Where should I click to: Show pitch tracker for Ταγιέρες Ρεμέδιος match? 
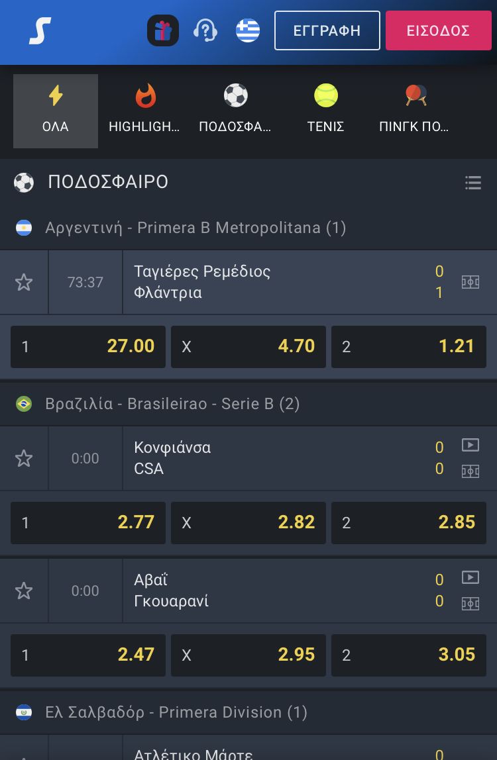470,282
